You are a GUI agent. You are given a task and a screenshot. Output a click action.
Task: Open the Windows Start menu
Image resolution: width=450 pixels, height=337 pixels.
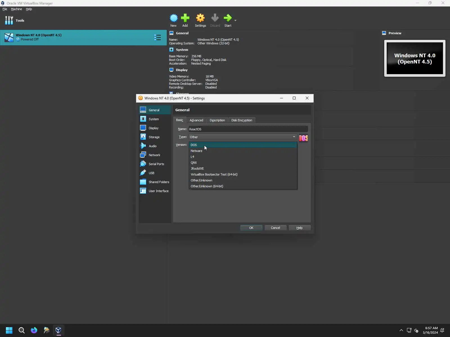pyautogui.click(x=9, y=330)
